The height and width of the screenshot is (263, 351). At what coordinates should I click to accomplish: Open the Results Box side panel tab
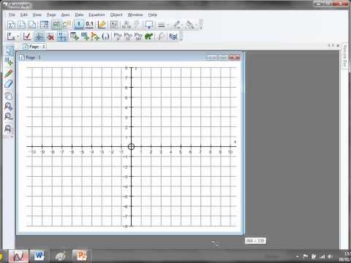point(344,56)
